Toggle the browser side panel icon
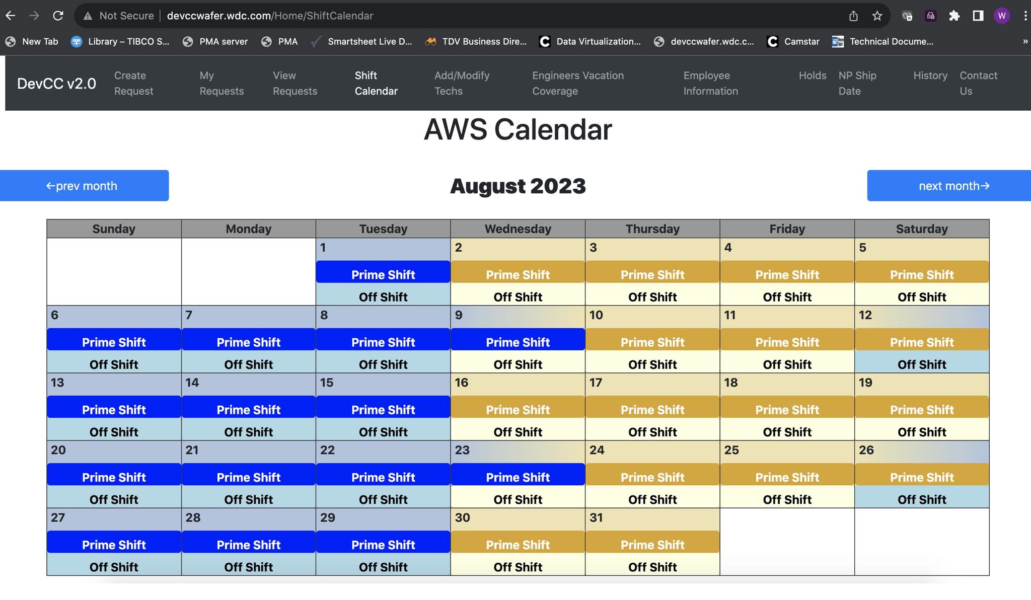Viewport: 1031px width, 600px height. point(978,16)
